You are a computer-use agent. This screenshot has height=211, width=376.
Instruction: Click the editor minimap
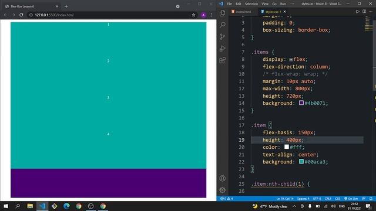point(368,23)
